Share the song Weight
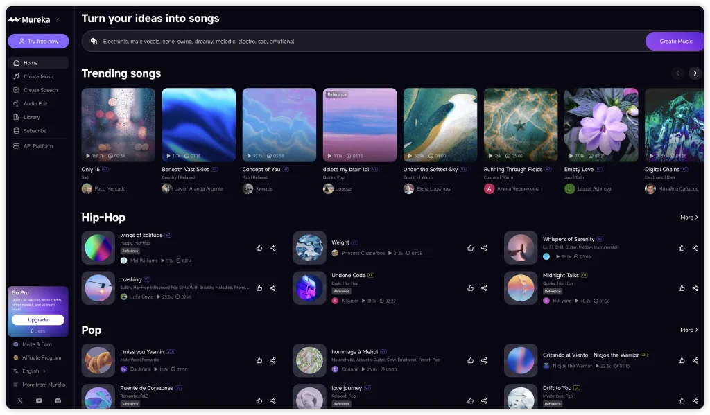This screenshot has width=710, height=415. tap(483, 247)
